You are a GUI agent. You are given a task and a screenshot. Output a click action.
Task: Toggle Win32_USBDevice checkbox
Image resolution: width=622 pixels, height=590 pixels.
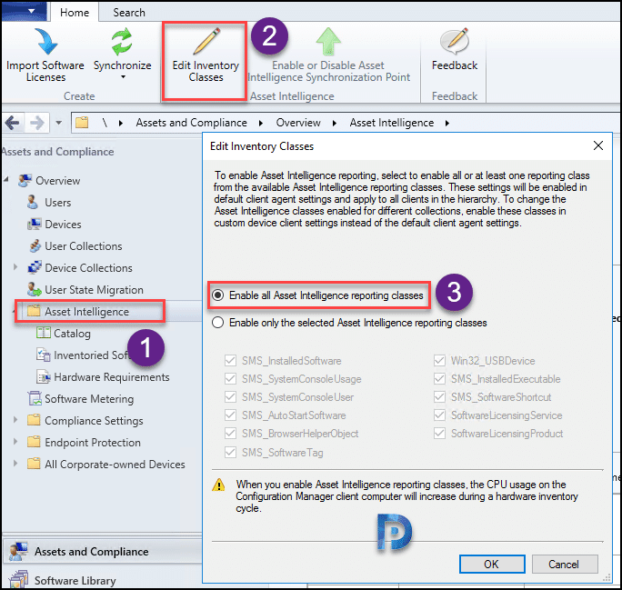click(439, 360)
